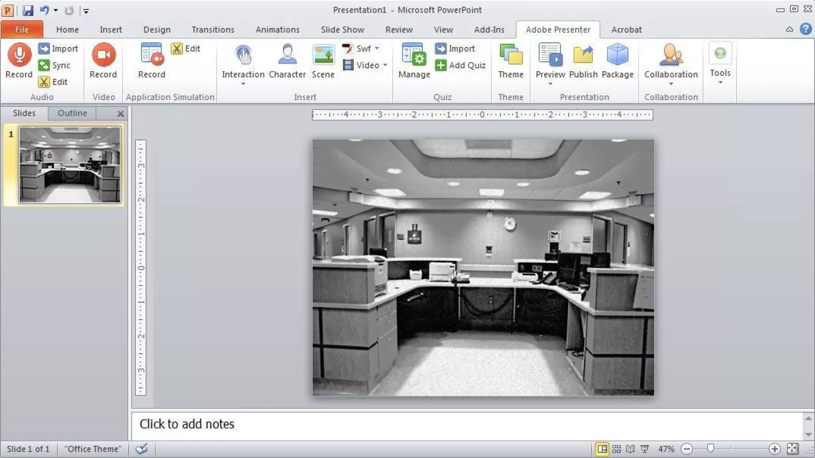
Task: Click the Sync audio button
Action: (54, 65)
